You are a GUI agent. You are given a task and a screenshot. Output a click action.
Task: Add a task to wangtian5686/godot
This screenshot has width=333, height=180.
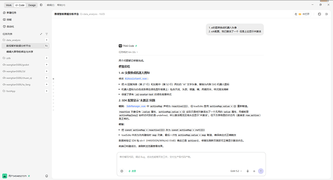coord(46,65)
